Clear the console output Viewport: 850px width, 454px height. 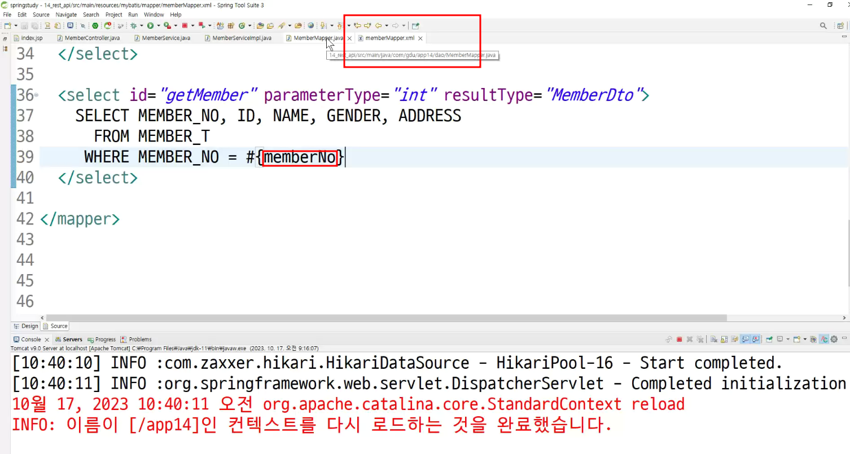click(x=714, y=340)
